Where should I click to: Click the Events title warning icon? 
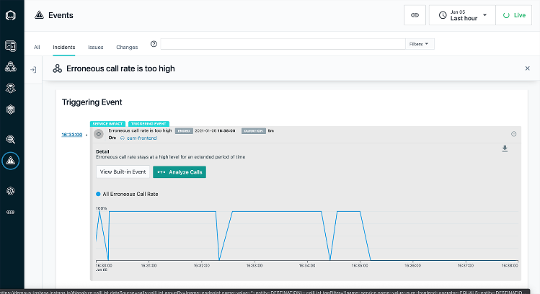[39, 15]
